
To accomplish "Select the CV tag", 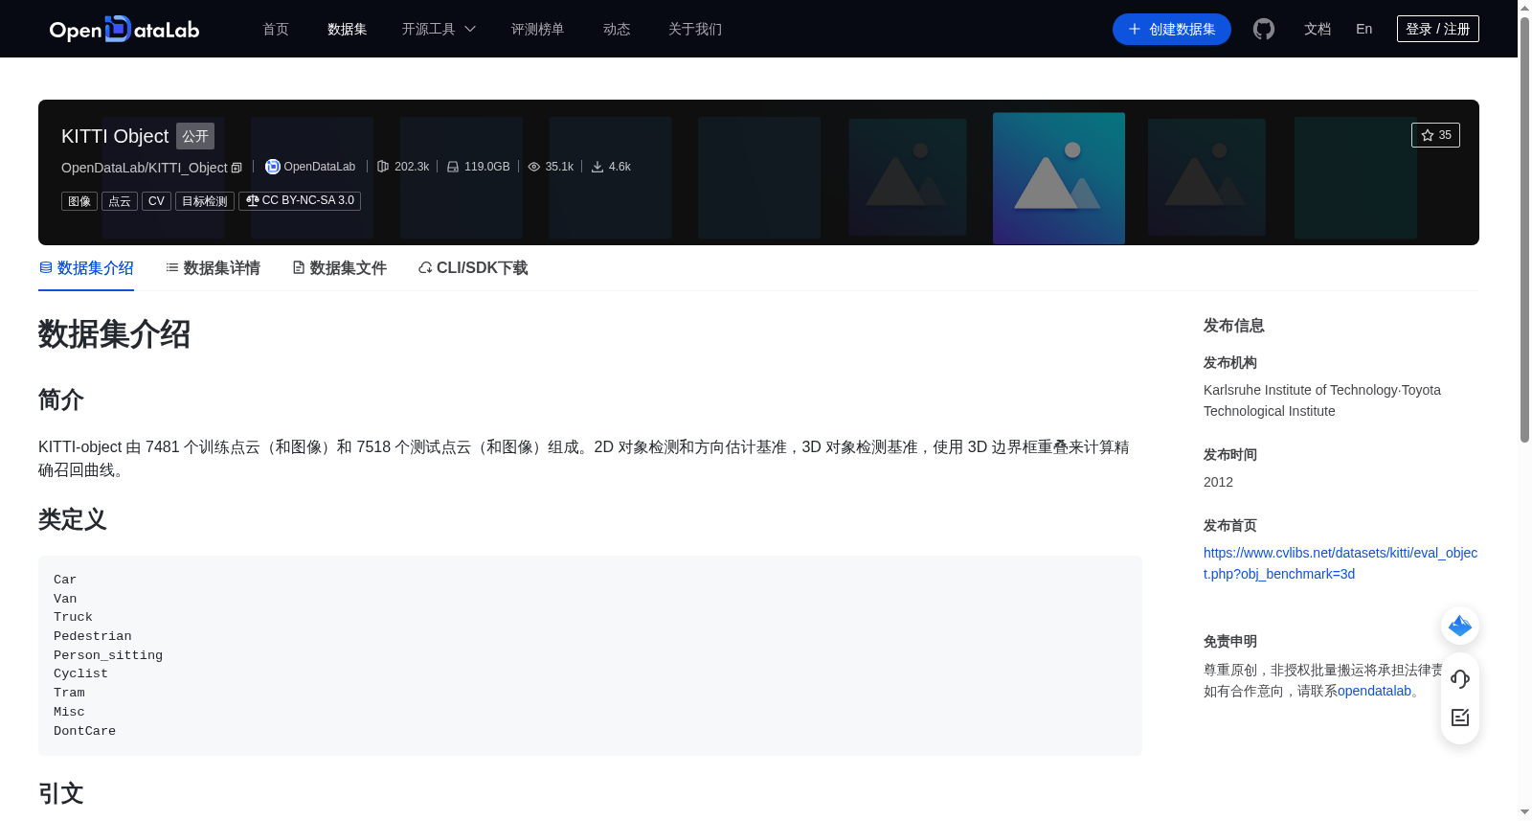I will pos(156,201).
